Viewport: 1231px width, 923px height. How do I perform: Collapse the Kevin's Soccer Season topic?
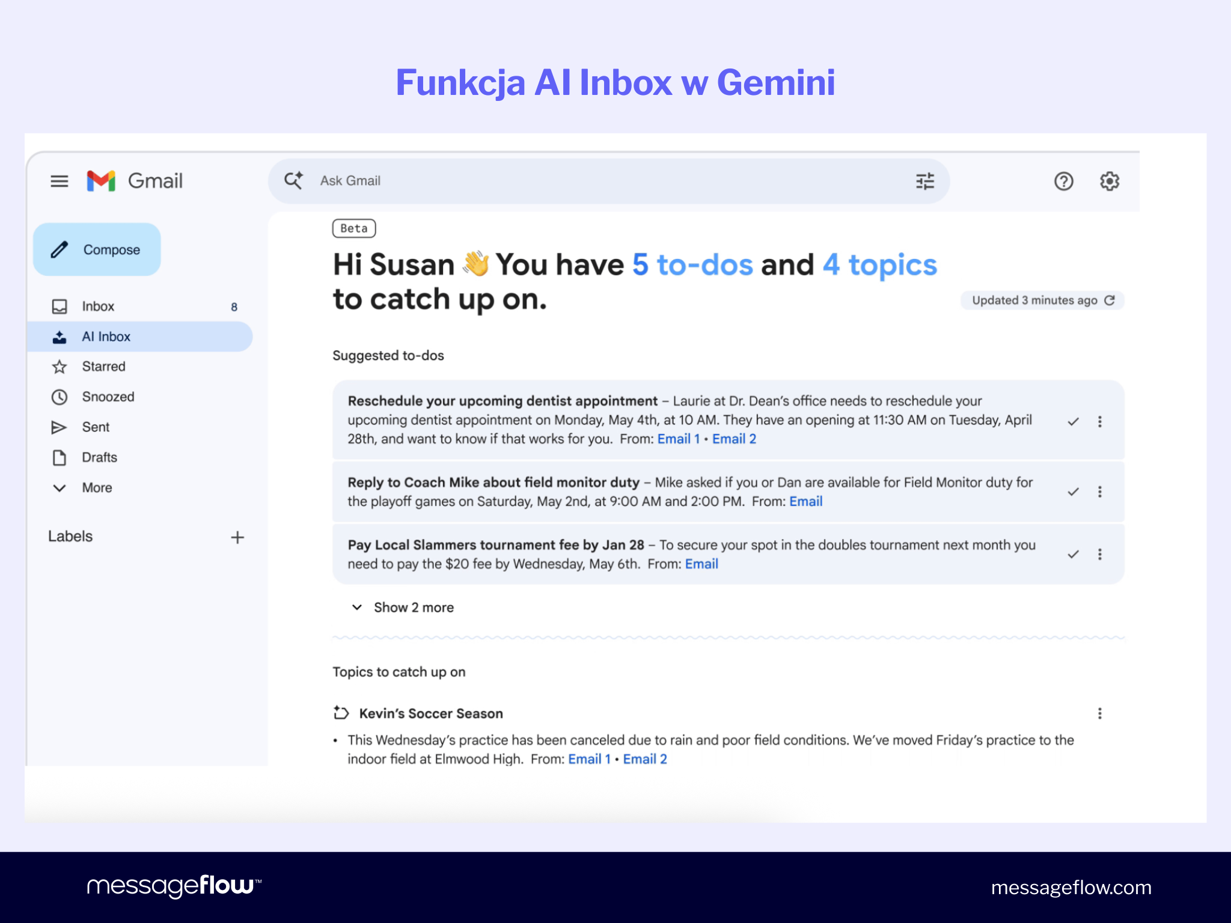click(340, 713)
